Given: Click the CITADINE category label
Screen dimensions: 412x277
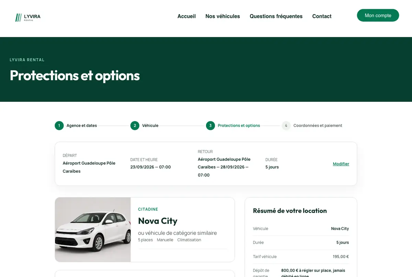Looking at the screenshot, I should pos(148,209).
